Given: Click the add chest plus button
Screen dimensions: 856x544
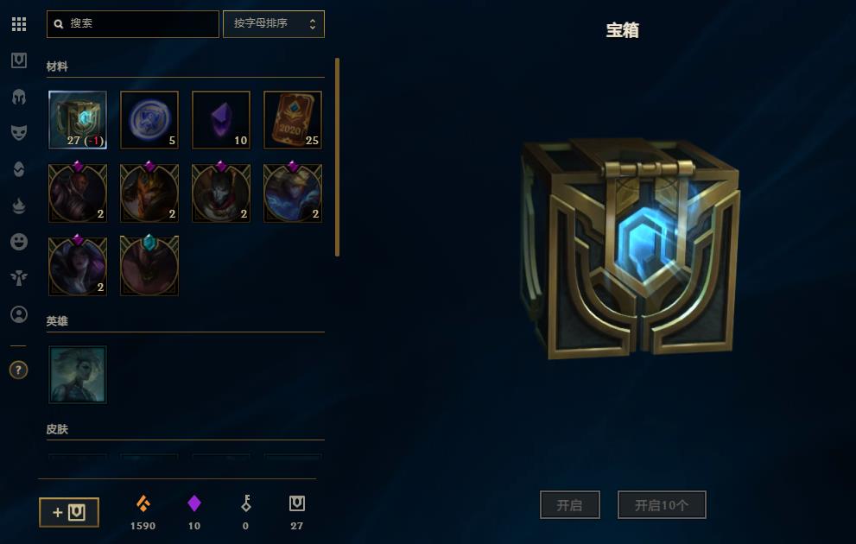Looking at the screenshot, I should tap(69, 512).
